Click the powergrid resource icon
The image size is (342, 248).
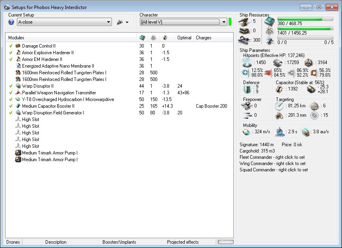pyautogui.click(x=270, y=31)
